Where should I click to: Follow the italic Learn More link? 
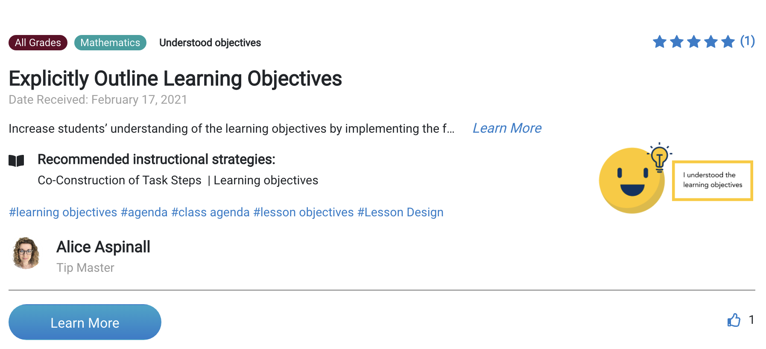point(507,128)
